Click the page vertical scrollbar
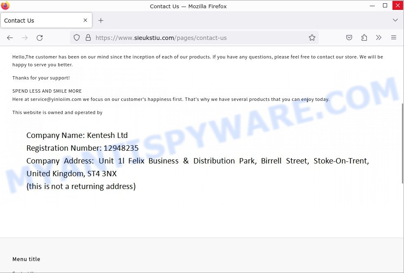404x273 pixels. click(402, 143)
